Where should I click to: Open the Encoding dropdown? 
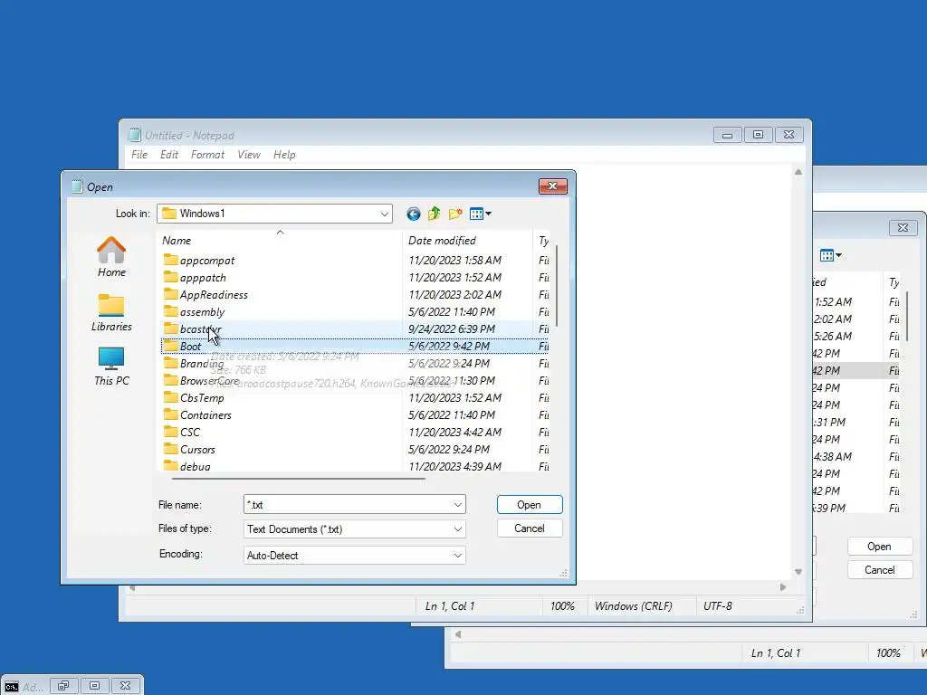pyautogui.click(x=457, y=556)
